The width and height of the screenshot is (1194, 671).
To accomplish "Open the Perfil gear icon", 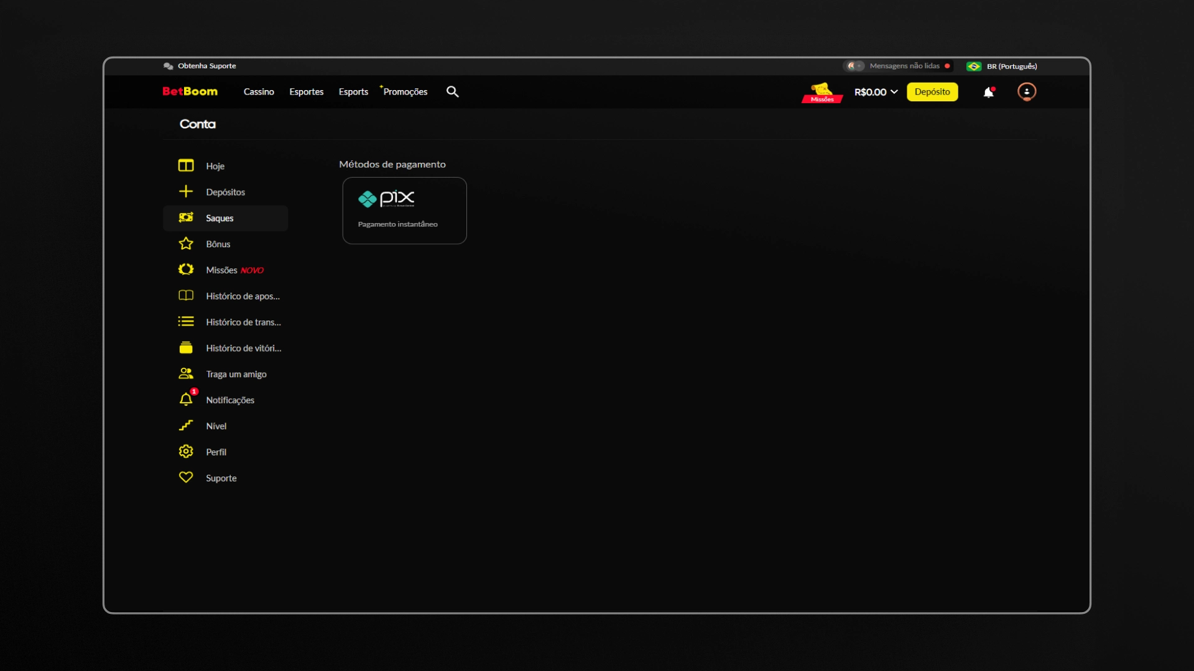I will pos(186,452).
